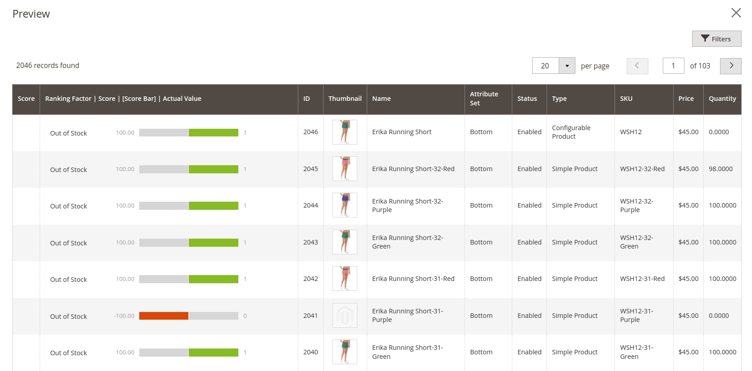
Task: Click green score bar for product 2046
Action: point(213,133)
